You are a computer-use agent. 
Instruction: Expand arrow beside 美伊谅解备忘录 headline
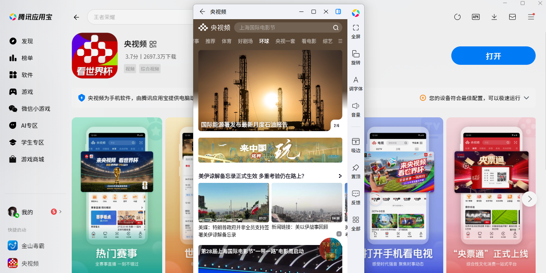pyautogui.click(x=340, y=176)
